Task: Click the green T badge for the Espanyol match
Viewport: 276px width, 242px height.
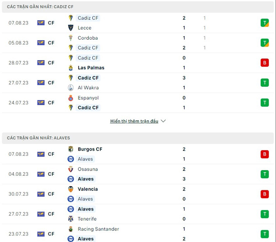Action: coord(265,102)
